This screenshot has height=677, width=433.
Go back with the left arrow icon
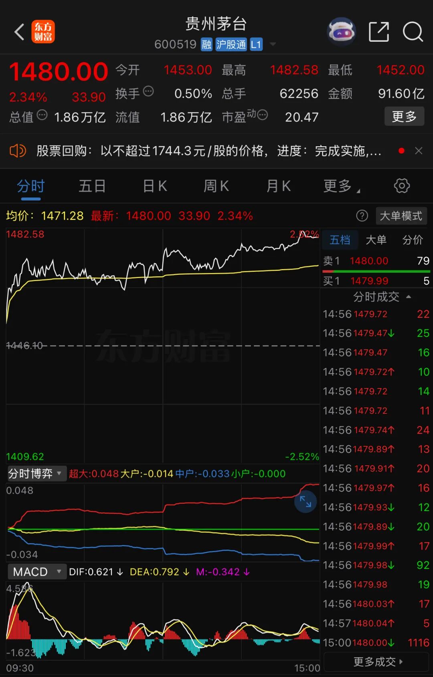(19, 32)
